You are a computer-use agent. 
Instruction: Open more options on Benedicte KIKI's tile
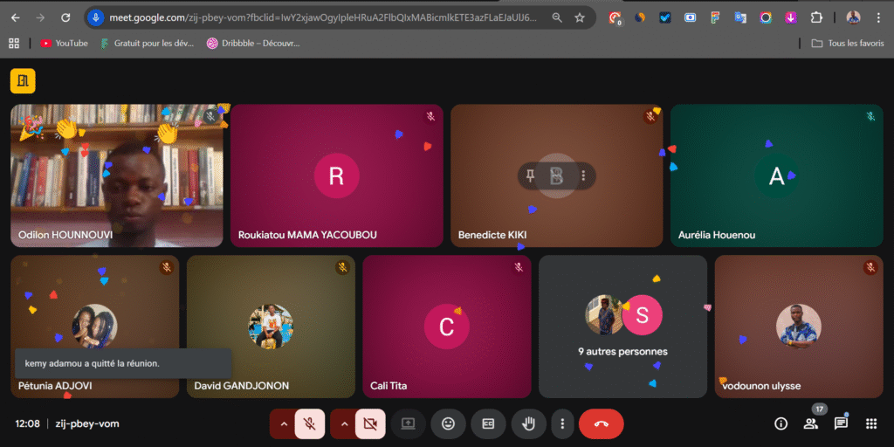583,176
